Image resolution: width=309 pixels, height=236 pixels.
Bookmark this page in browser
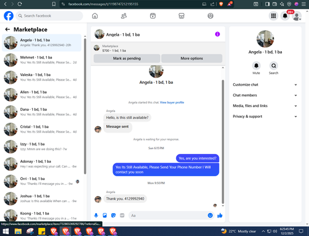pos(54,4)
